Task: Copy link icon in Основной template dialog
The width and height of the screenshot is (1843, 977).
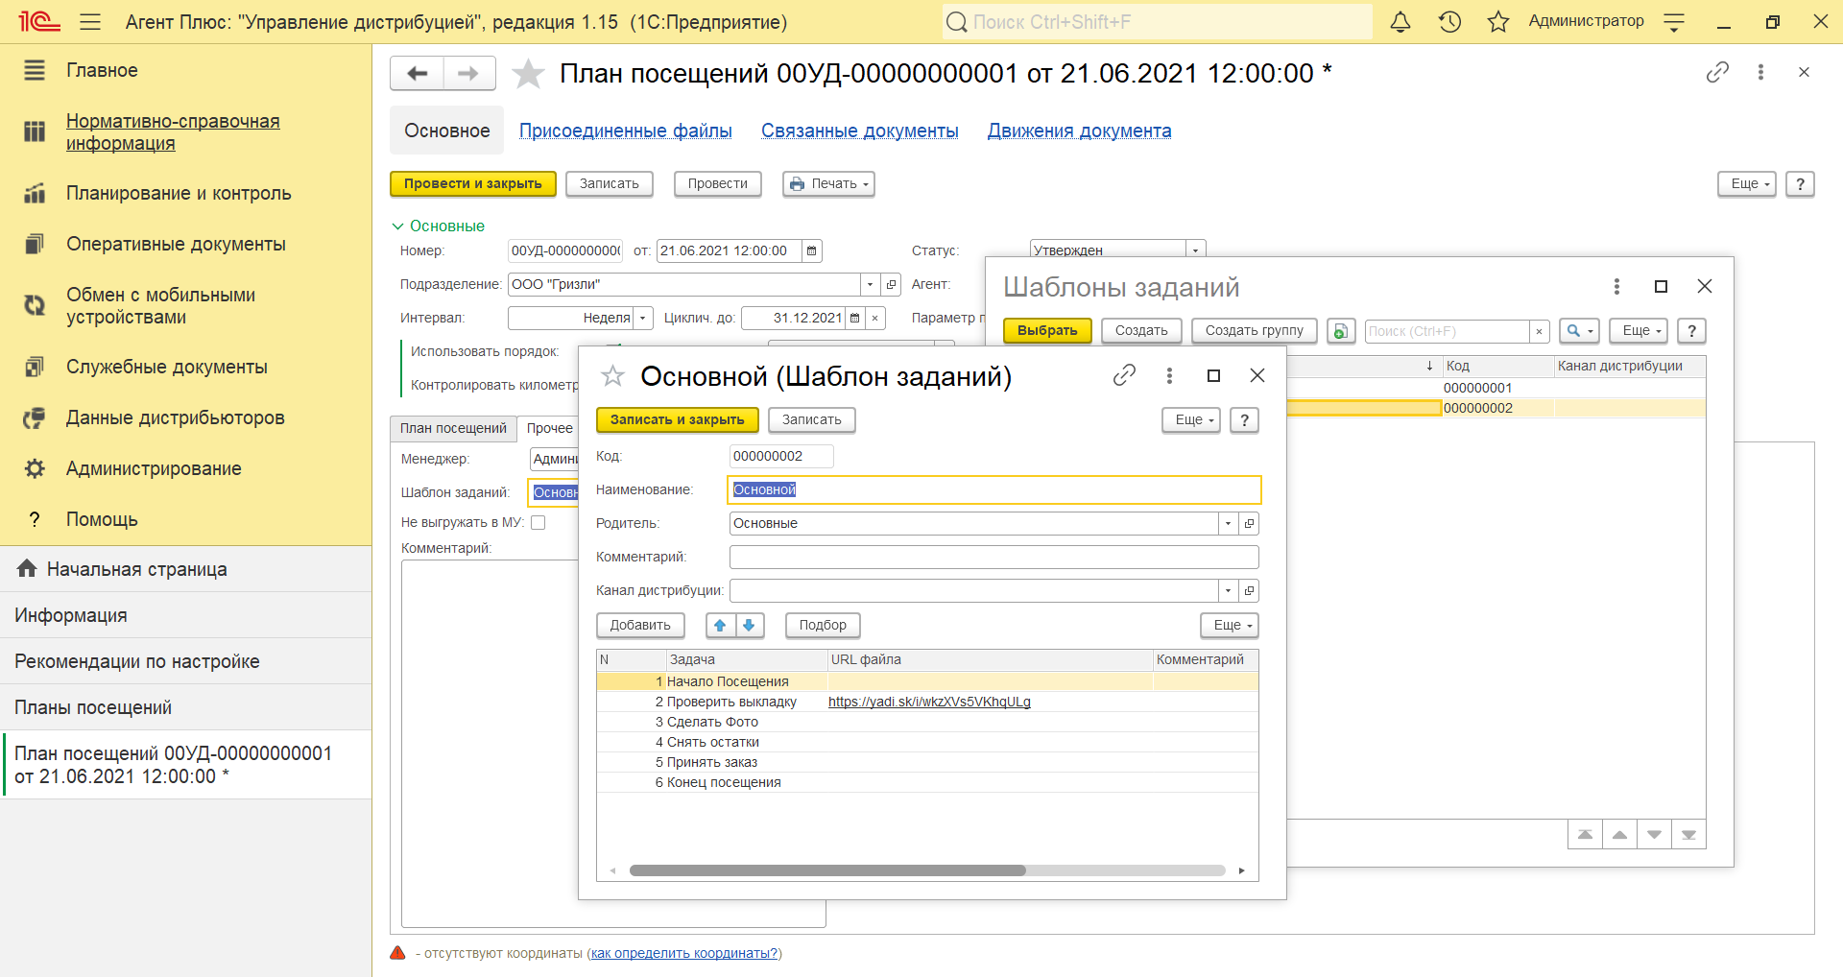Action: coord(1124,375)
